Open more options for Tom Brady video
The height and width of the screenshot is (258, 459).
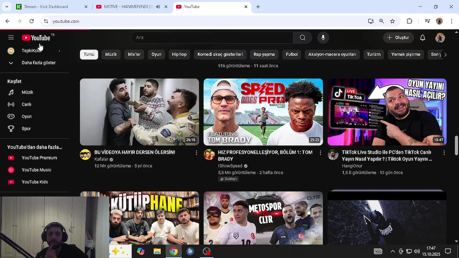pos(320,153)
